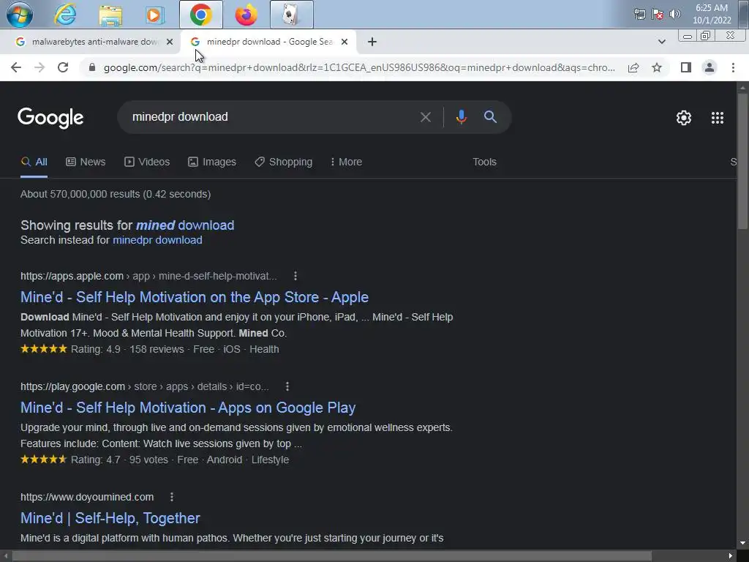Open about-this-result menu for play.google.com
Image resolution: width=749 pixels, height=562 pixels.
pos(287,386)
